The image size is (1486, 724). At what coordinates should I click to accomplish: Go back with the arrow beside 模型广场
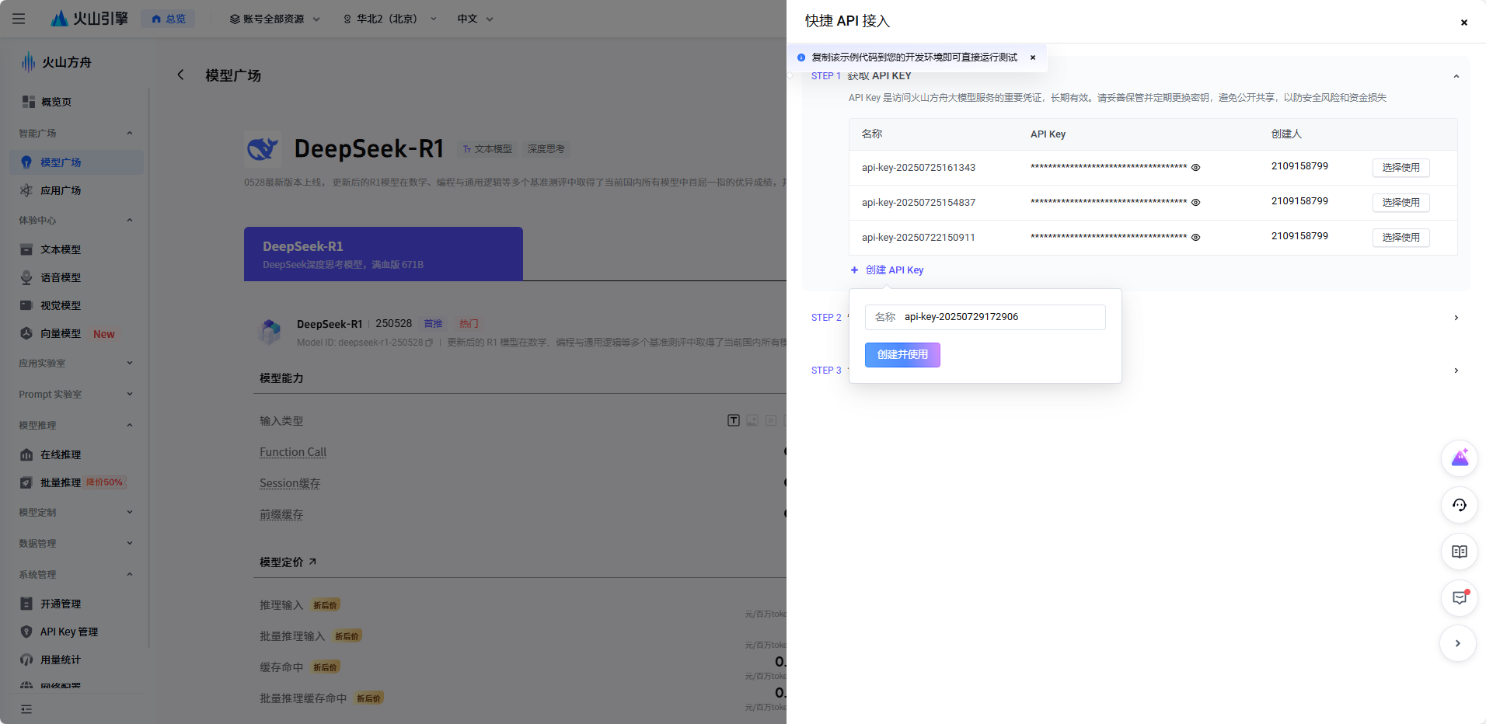(180, 75)
